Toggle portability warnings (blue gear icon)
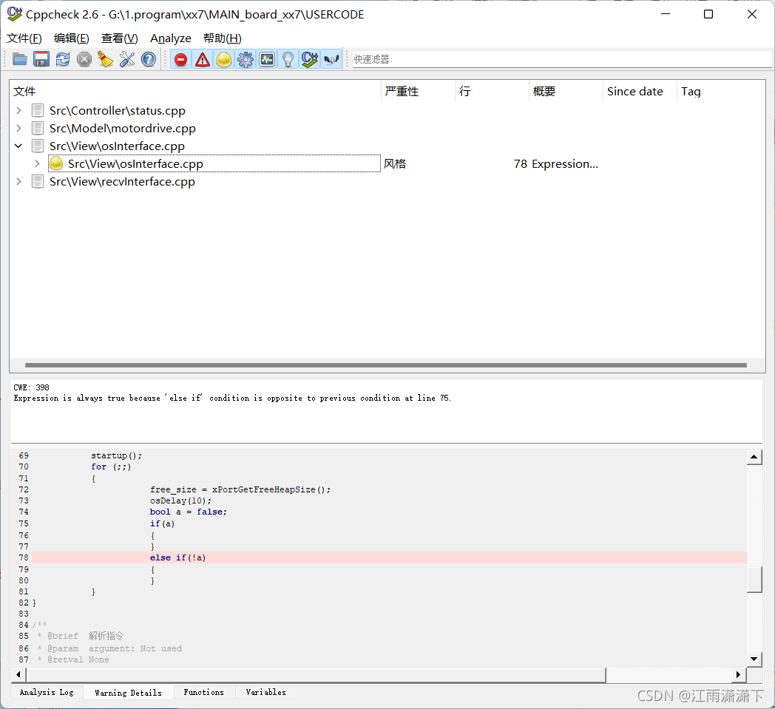 pos(246,60)
